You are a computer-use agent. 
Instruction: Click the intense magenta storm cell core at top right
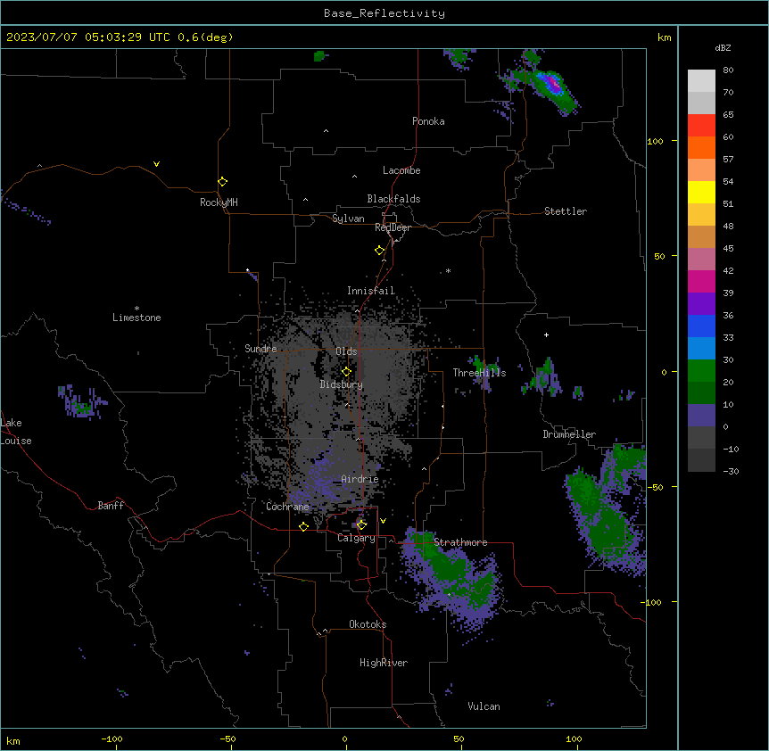click(553, 83)
